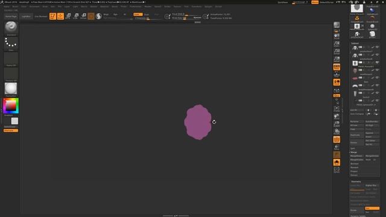Open the Alpha menu
This screenshot has width=386, height=217.
pos(7,7)
